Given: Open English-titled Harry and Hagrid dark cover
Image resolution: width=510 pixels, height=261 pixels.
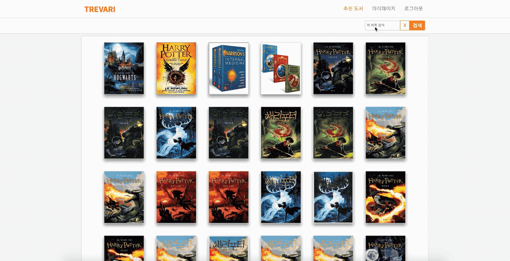Looking at the screenshot, I should (x=333, y=68).
